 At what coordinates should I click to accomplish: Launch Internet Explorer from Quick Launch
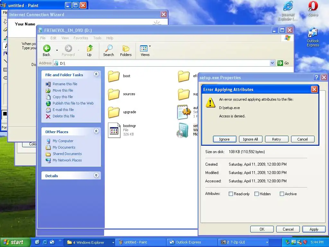[45, 242]
